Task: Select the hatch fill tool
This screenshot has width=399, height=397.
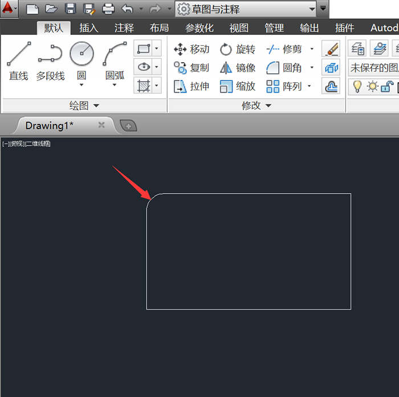Action: [x=143, y=86]
